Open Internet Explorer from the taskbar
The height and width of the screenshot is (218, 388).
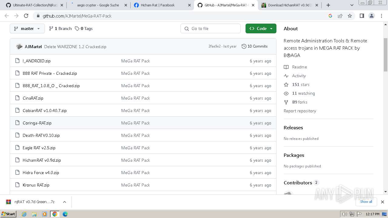click(x=24, y=214)
